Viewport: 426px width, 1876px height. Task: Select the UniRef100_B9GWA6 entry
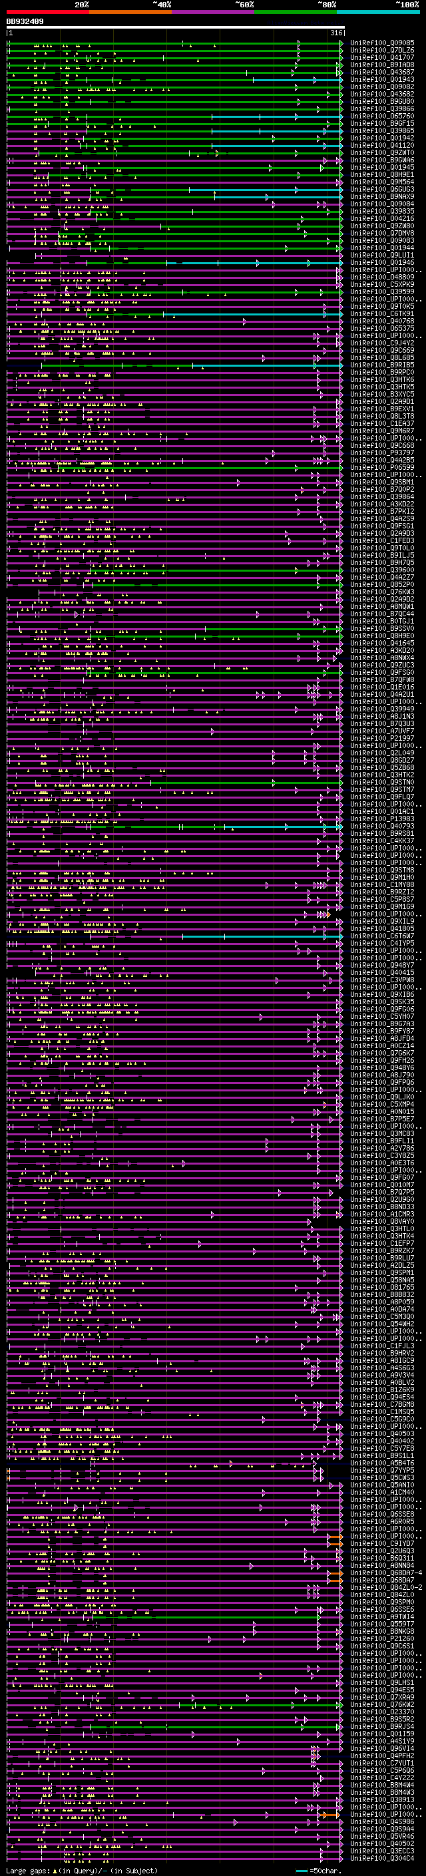pos(381,160)
